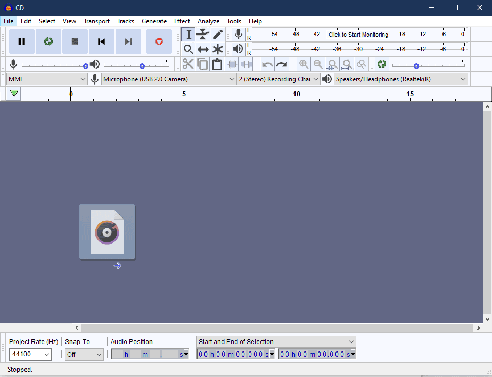Image resolution: width=492 pixels, height=377 pixels.
Task: Select the Zoom magnifier tool
Action: pos(188,49)
